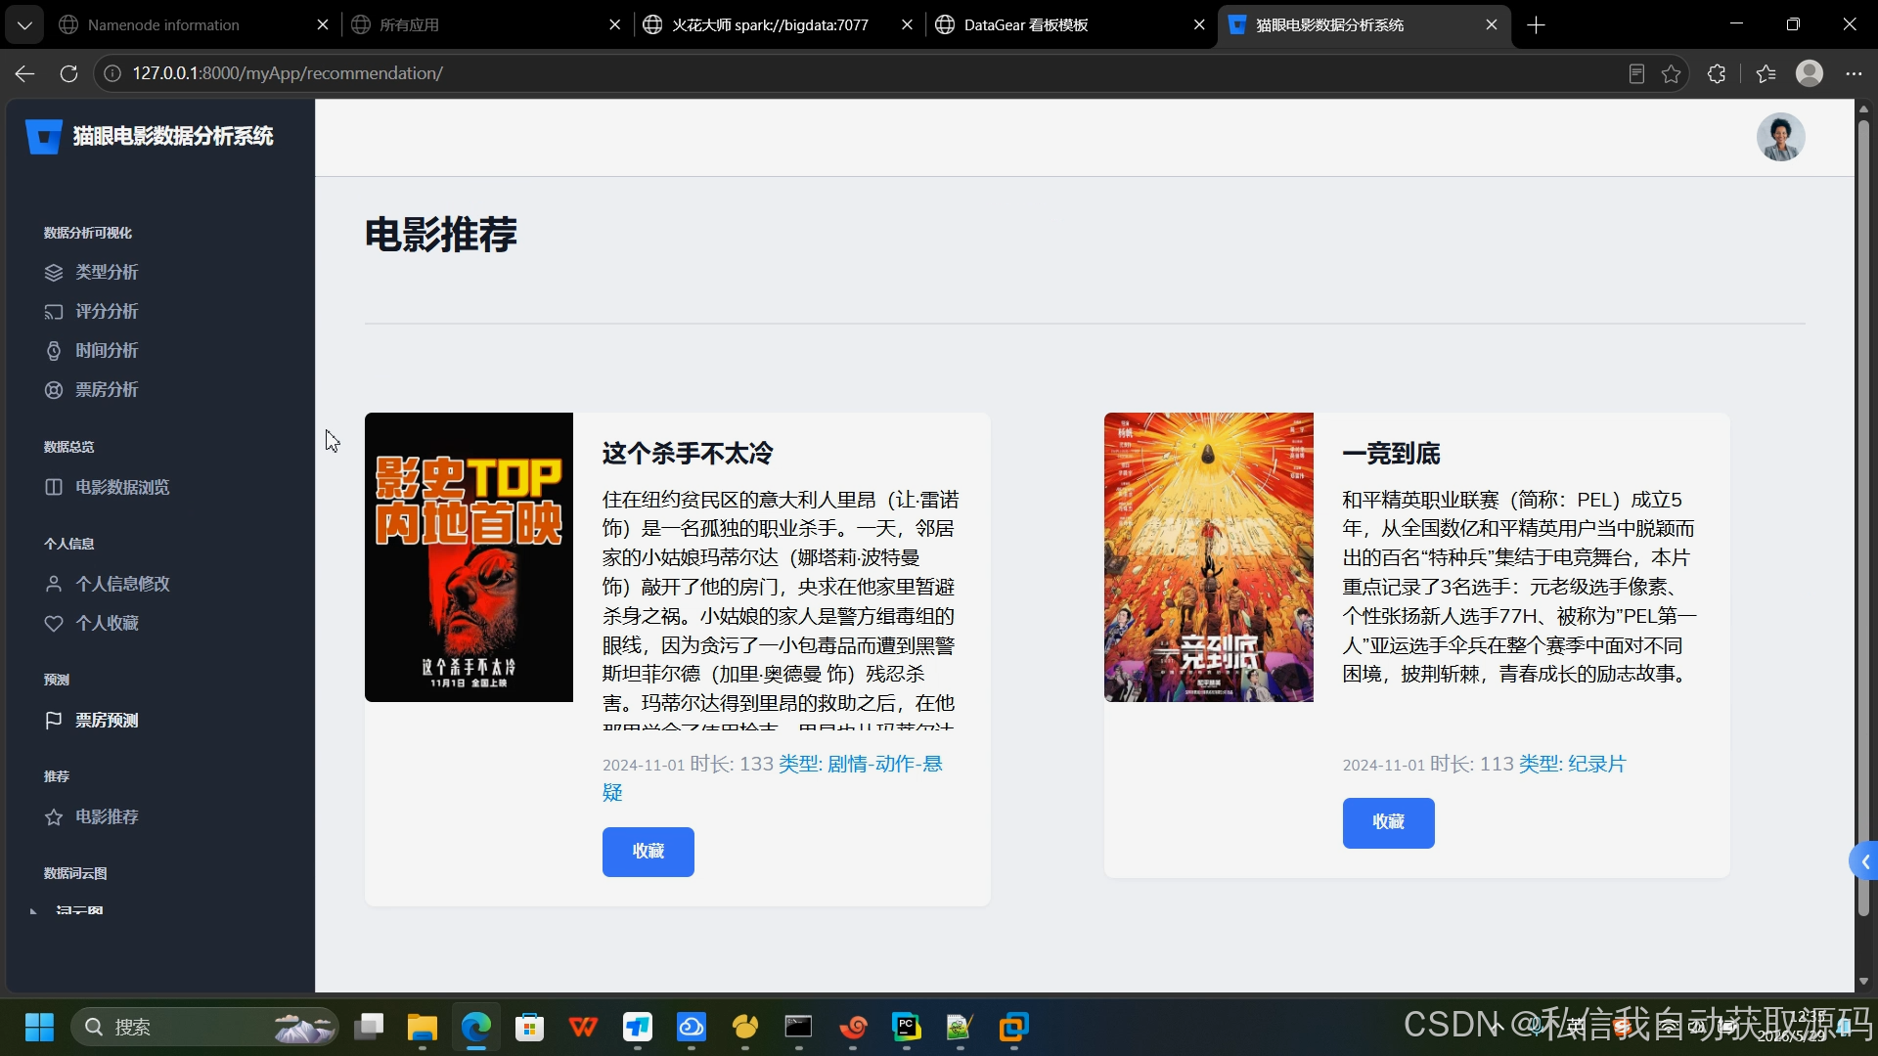Click the user icon beside 个人信息修改

point(54,584)
